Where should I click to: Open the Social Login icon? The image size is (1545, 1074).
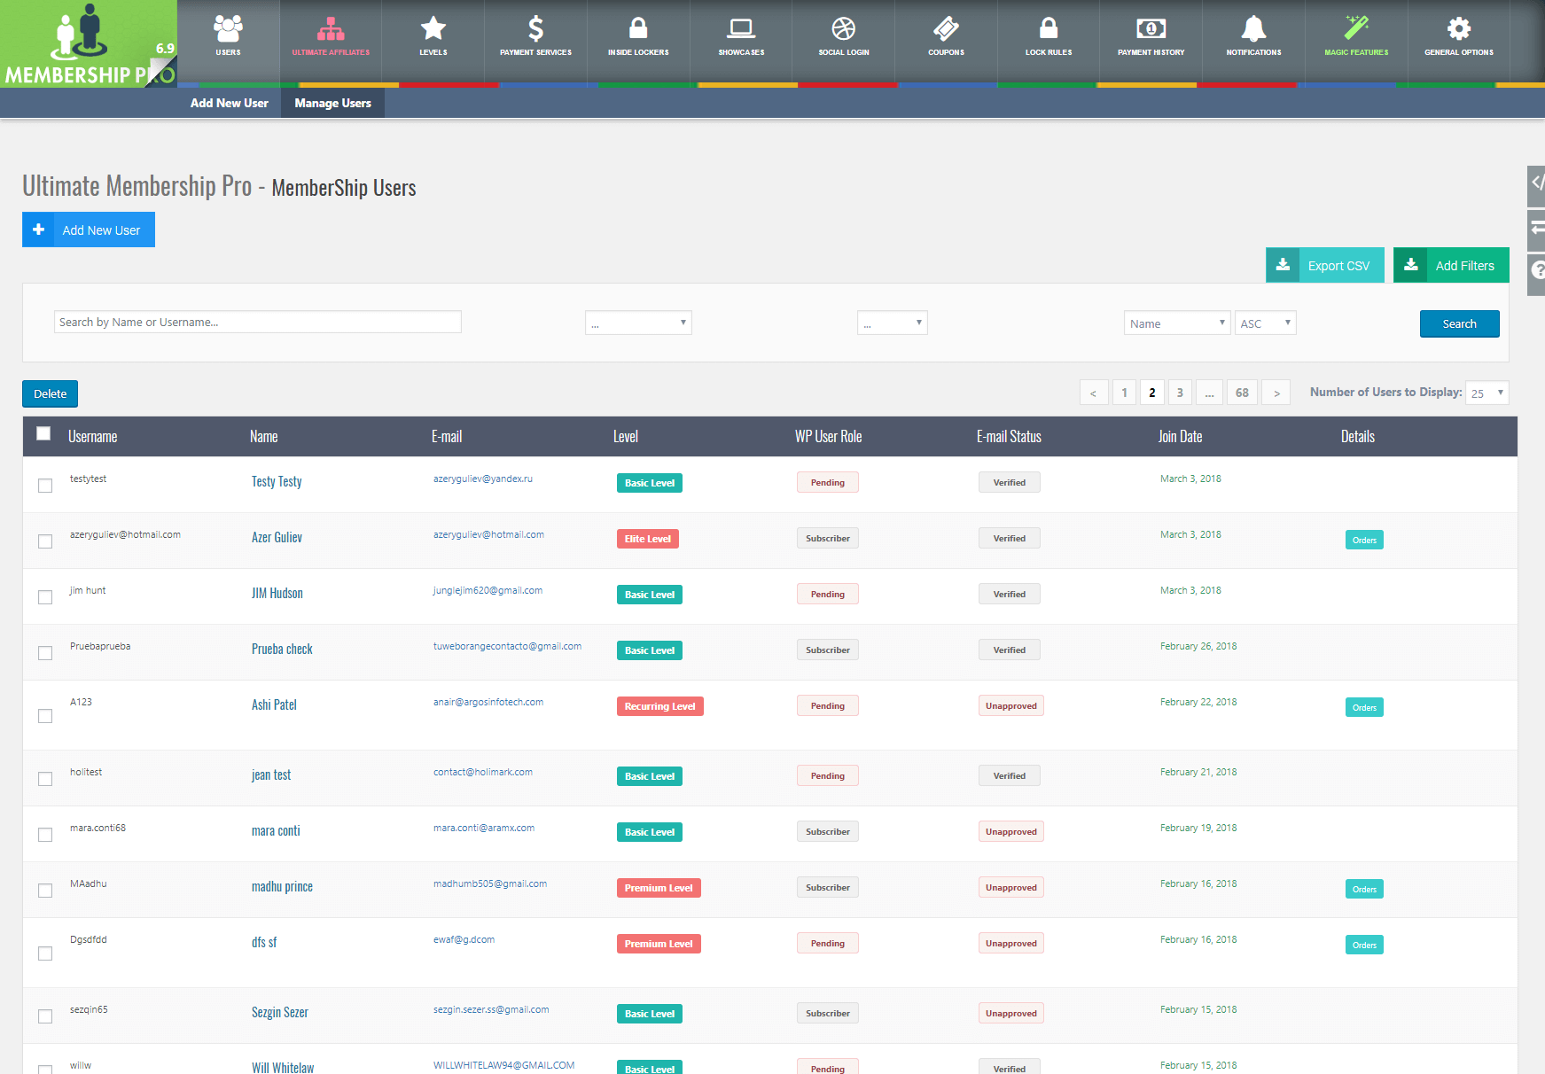point(844,28)
